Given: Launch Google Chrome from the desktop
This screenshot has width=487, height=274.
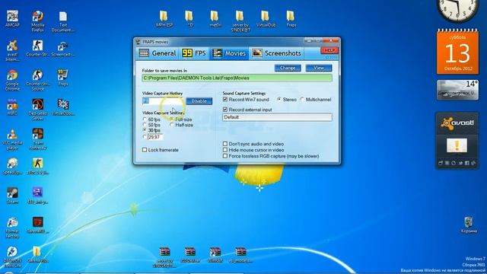Looking at the screenshot, I should click(12, 80).
